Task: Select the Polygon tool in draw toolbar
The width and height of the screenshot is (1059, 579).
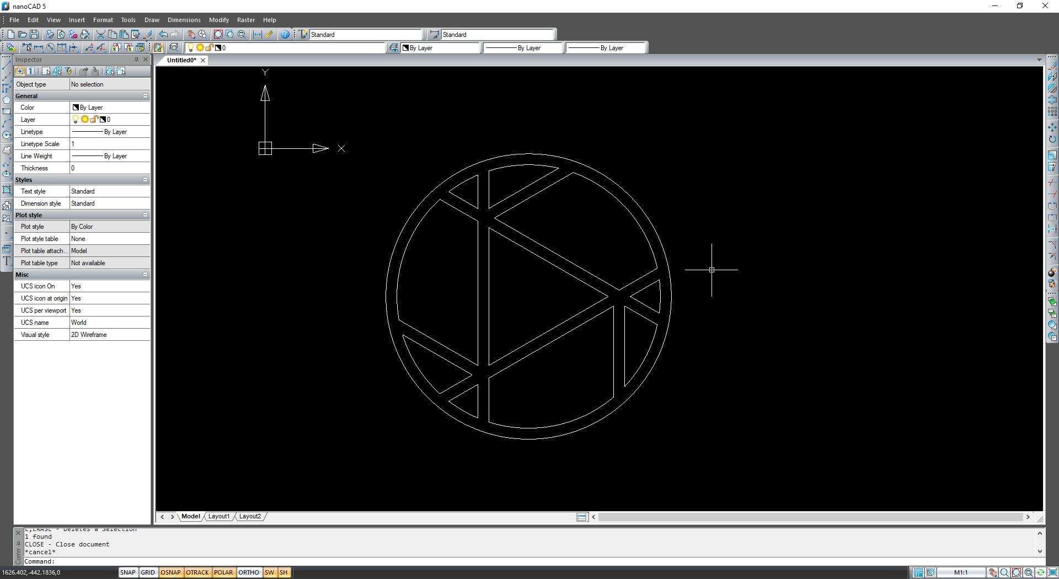Action: pyautogui.click(x=7, y=100)
